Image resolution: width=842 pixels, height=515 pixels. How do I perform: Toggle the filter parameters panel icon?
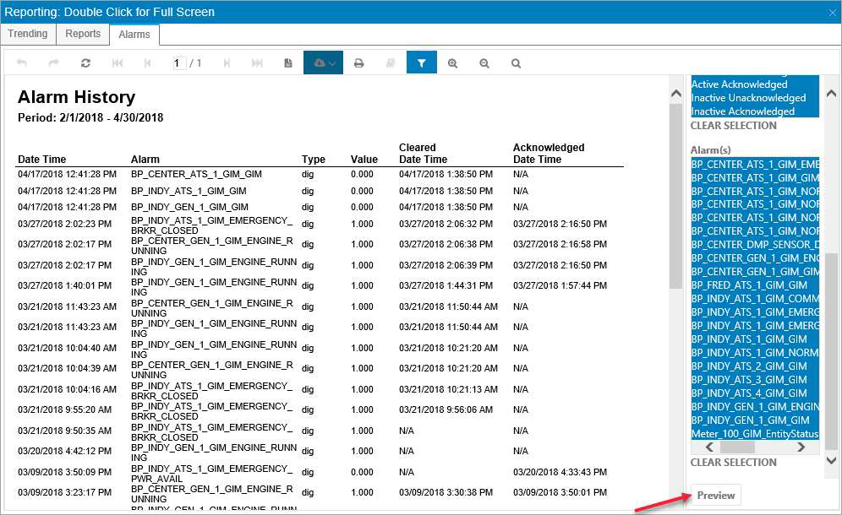(x=422, y=62)
